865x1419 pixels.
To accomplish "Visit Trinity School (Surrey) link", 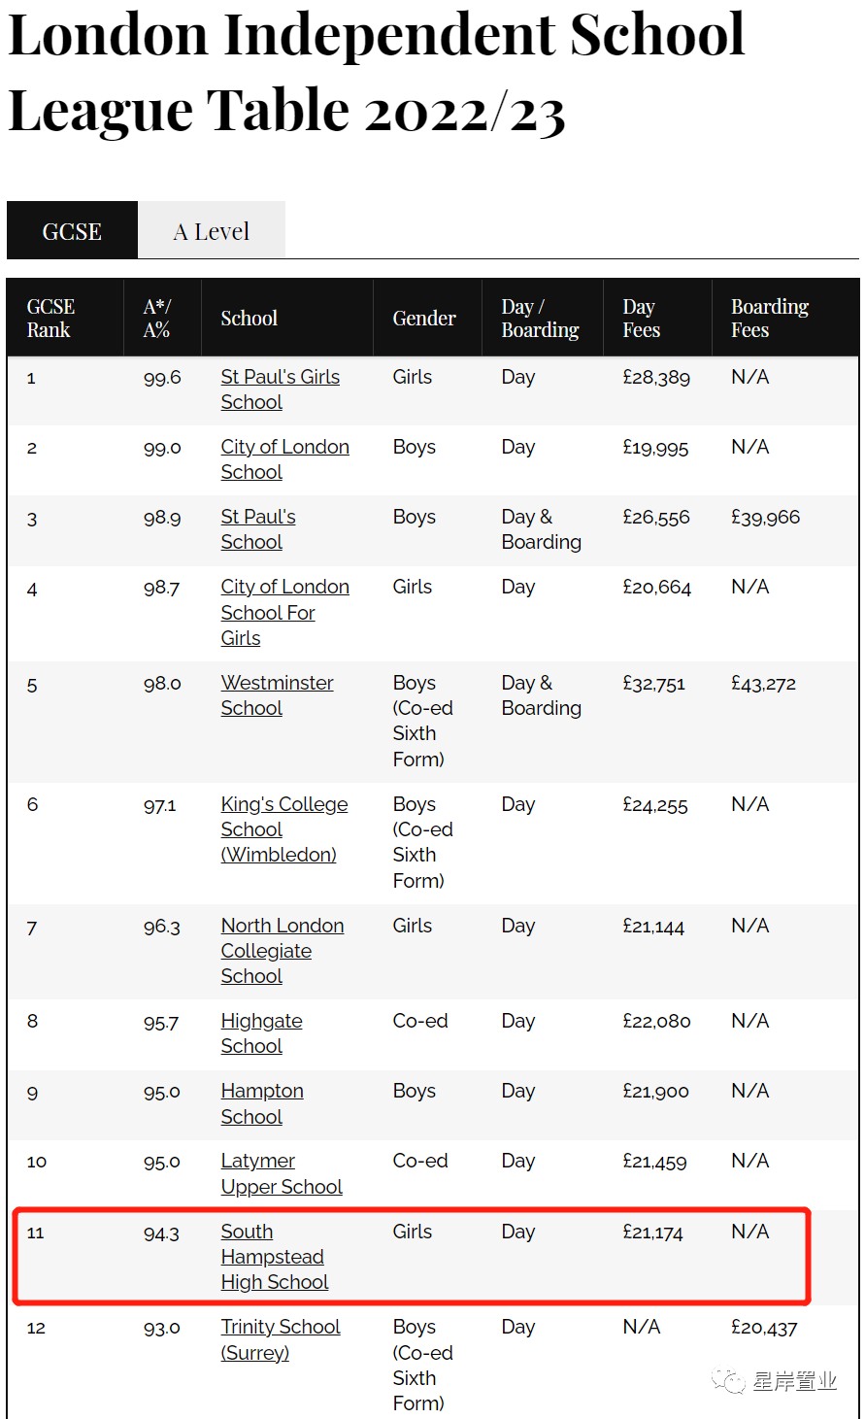I will click(281, 1339).
